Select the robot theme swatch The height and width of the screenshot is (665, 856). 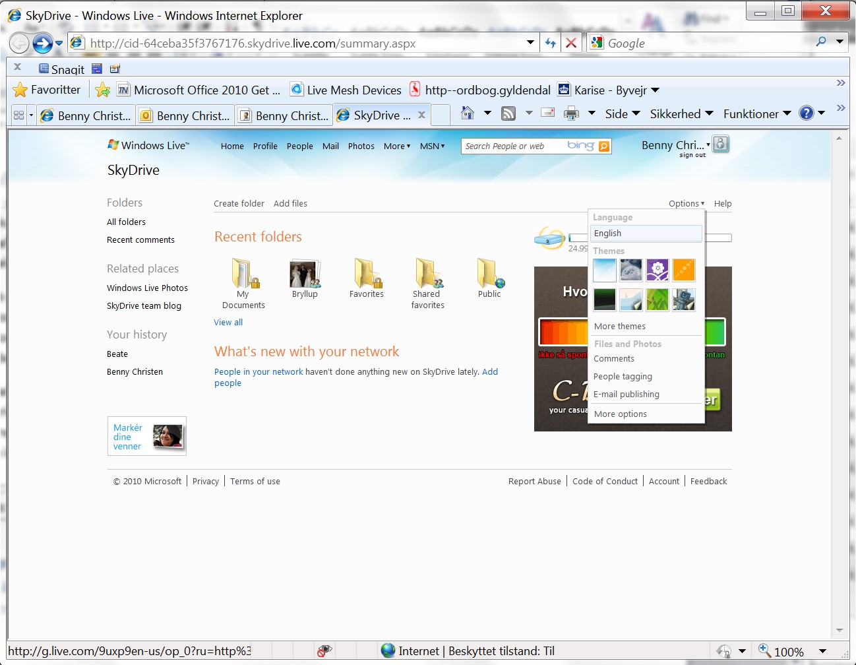coord(683,300)
